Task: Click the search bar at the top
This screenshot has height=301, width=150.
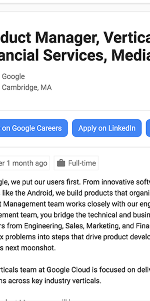Action: [x=75, y=8]
